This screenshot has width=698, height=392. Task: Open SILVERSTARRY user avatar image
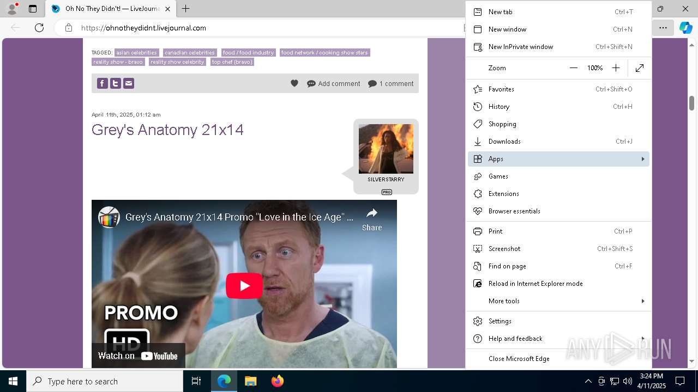386,149
